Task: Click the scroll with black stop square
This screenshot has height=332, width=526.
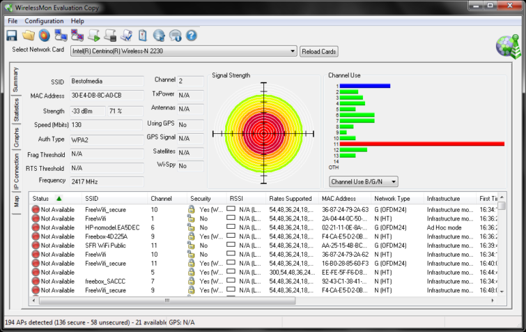Action: pyautogui.click(x=110, y=36)
